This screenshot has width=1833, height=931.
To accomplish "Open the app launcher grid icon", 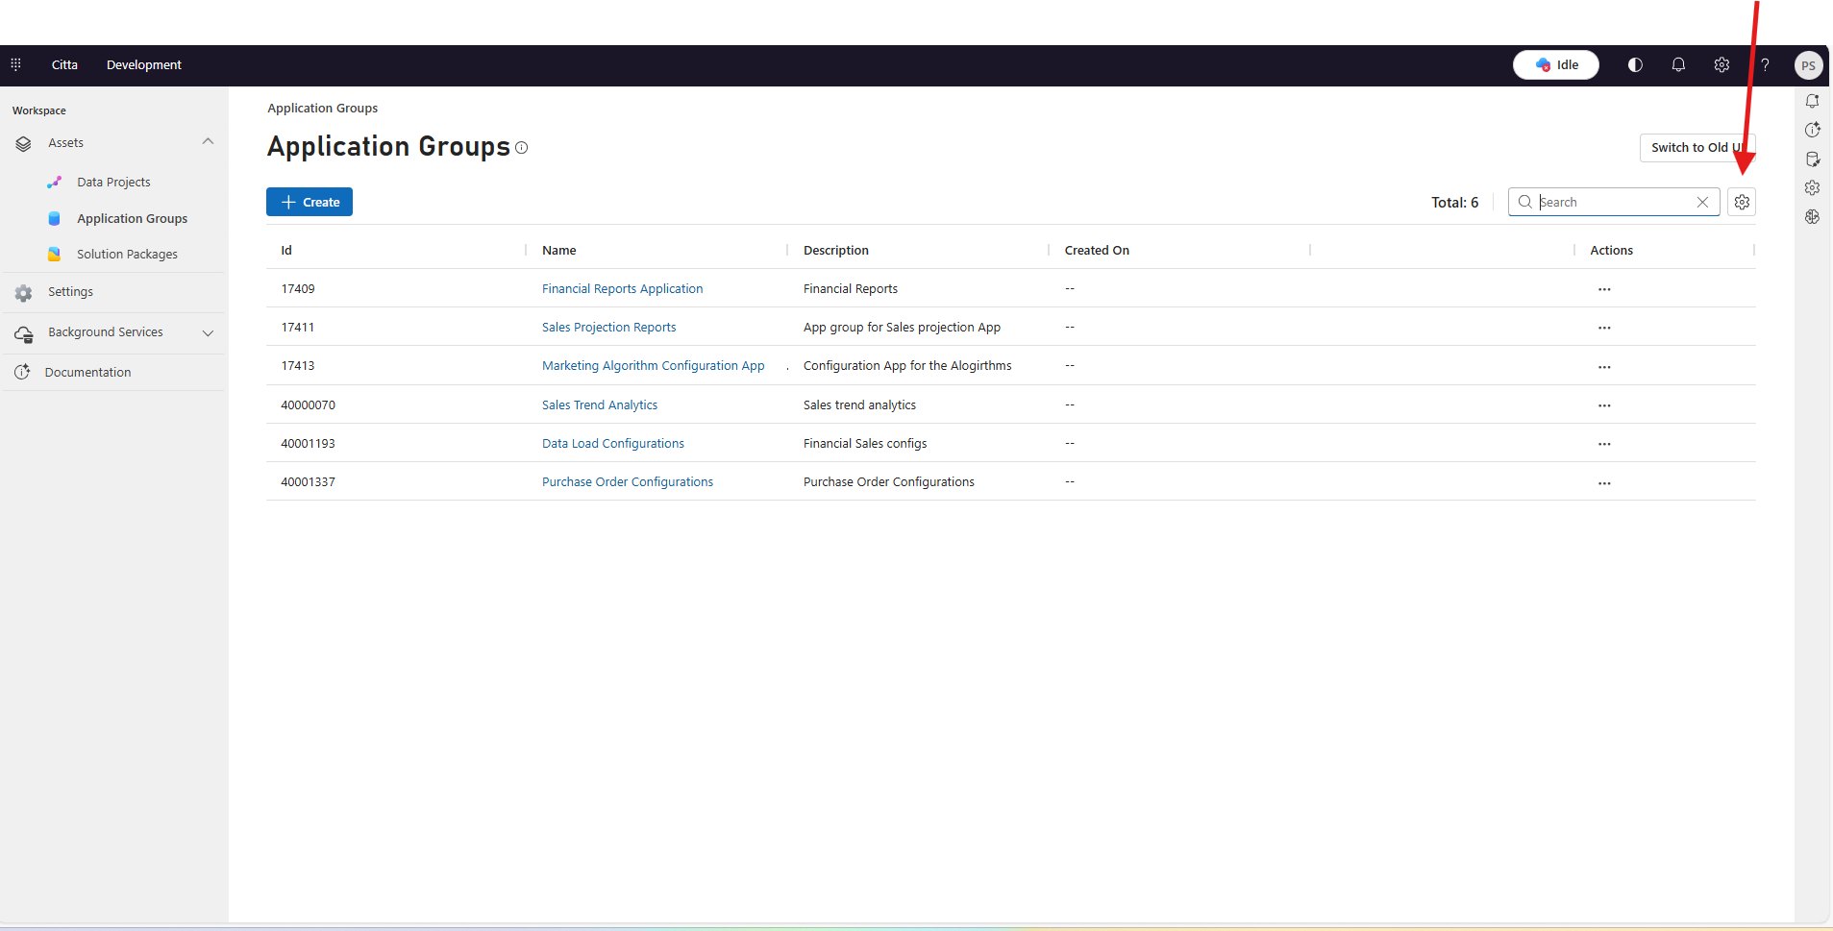I will (15, 64).
